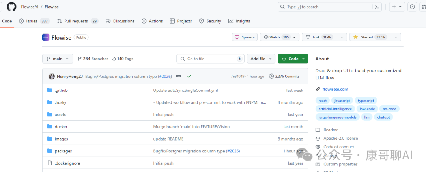Click HenryHengZJ's avatar image
This screenshot has height=172, width=426.
coord(52,77)
